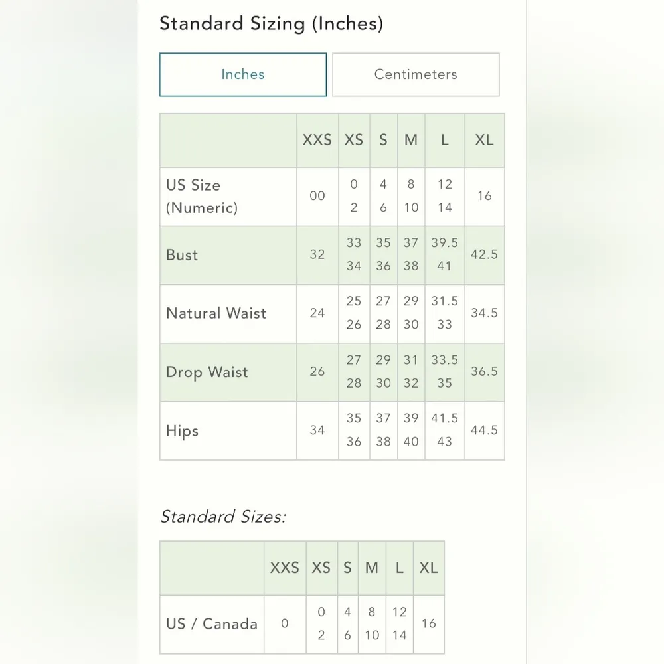
Task: Click the XXS column header in sizing table
Action: click(317, 140)
